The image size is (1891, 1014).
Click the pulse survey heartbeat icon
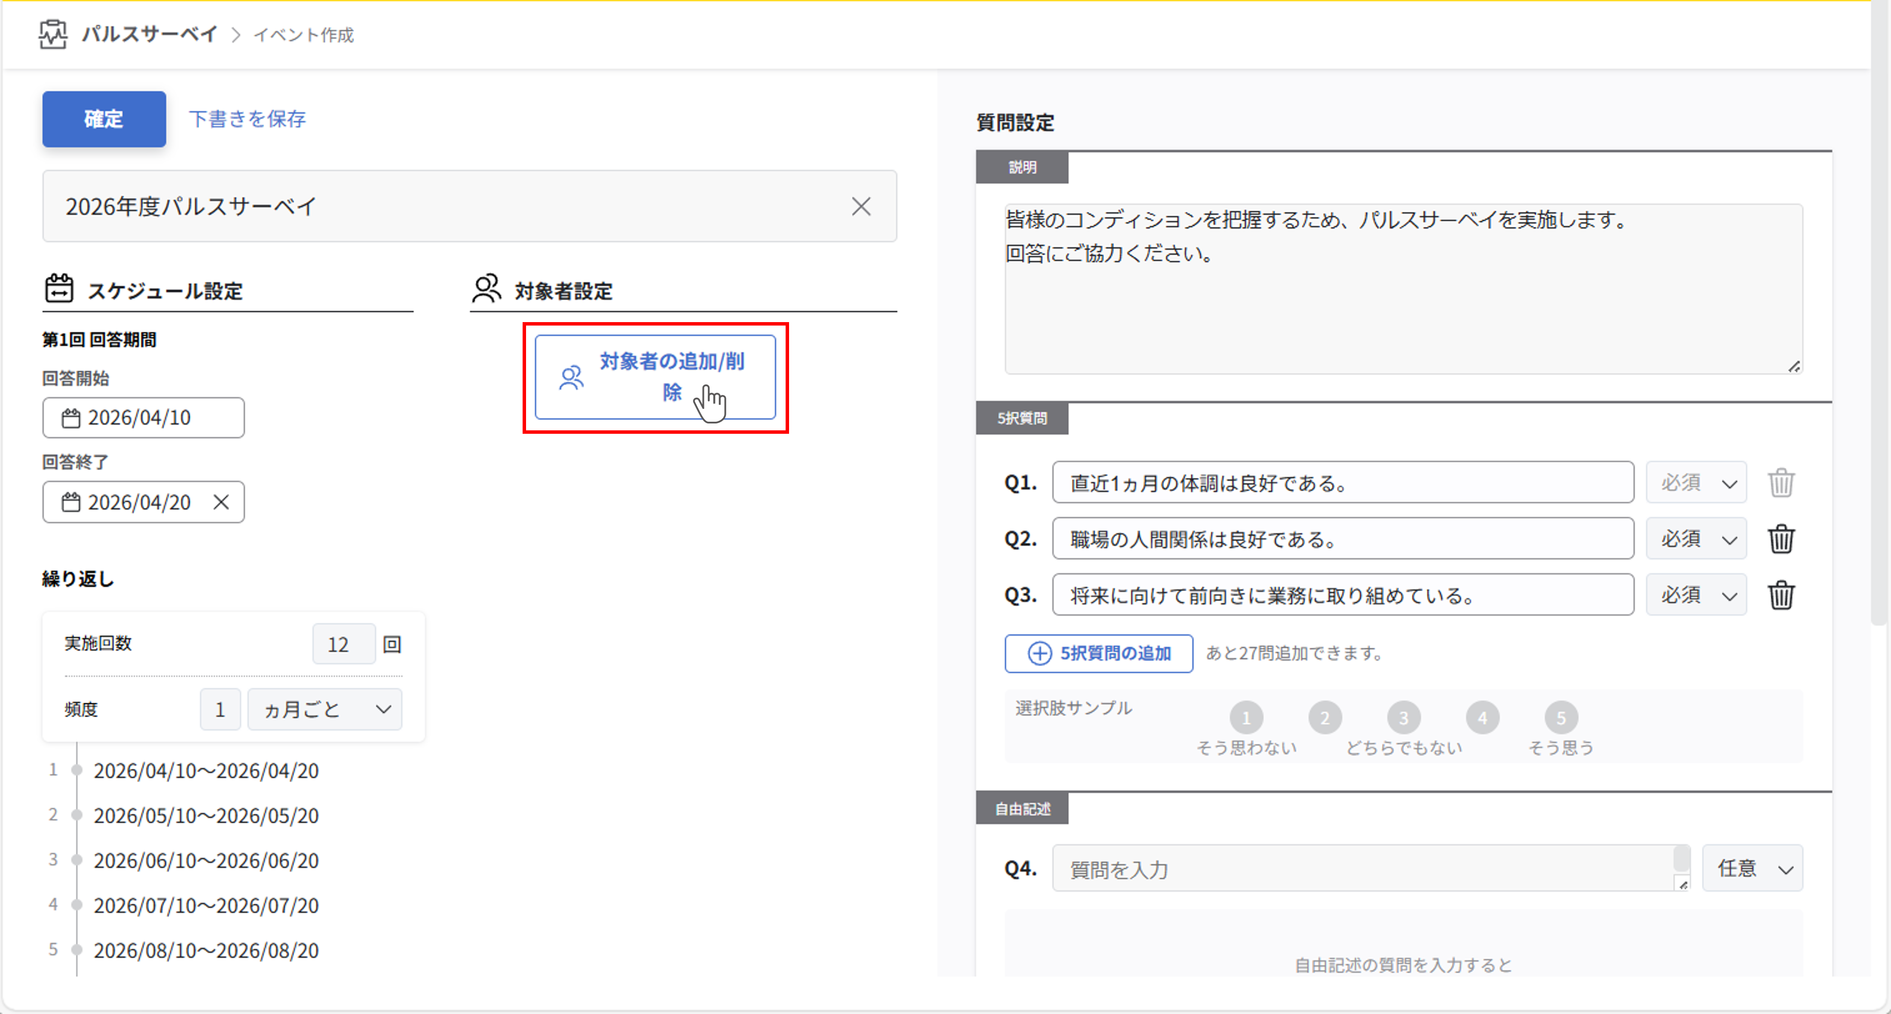pos(53,34)
